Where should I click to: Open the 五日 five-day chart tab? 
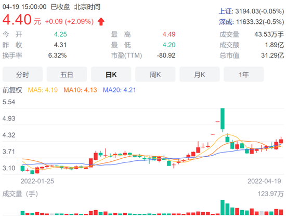point(67,74)
